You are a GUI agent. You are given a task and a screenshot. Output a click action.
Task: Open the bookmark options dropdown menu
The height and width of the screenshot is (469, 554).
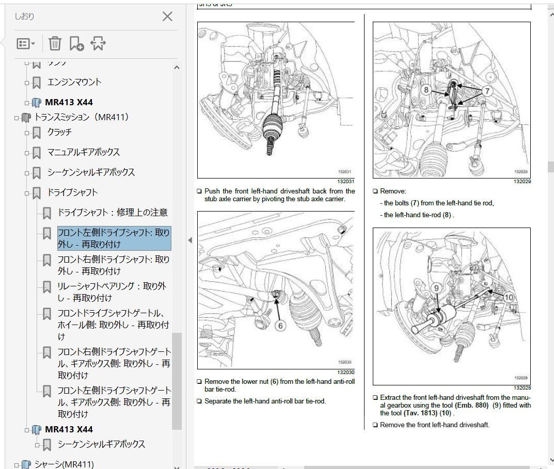point(26,43)
